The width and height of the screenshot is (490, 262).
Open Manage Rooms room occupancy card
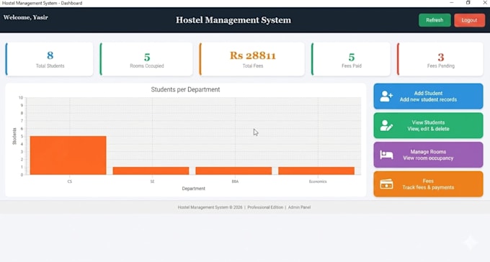tap(428, 155)
